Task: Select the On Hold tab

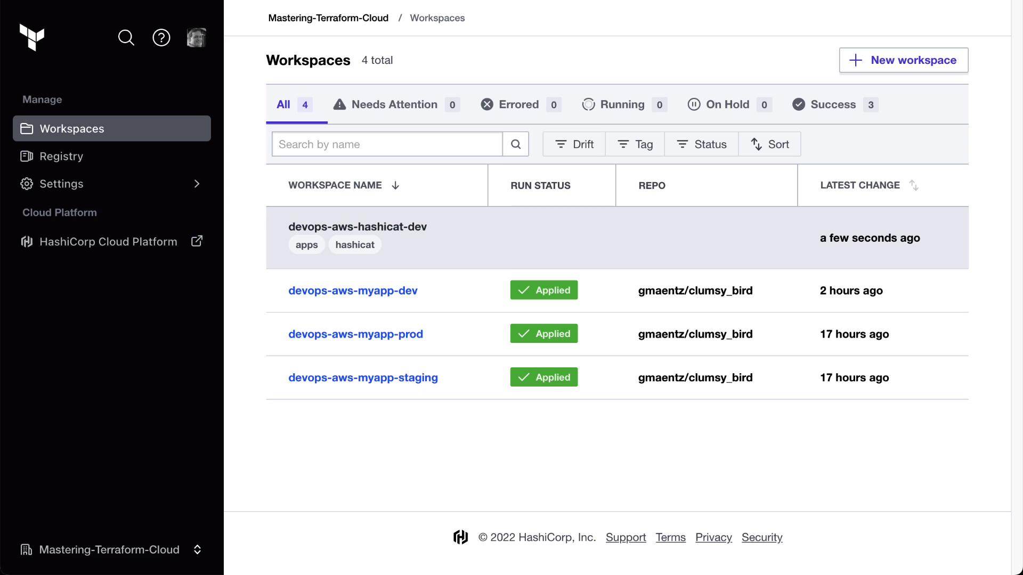Action: click(729, 104)
